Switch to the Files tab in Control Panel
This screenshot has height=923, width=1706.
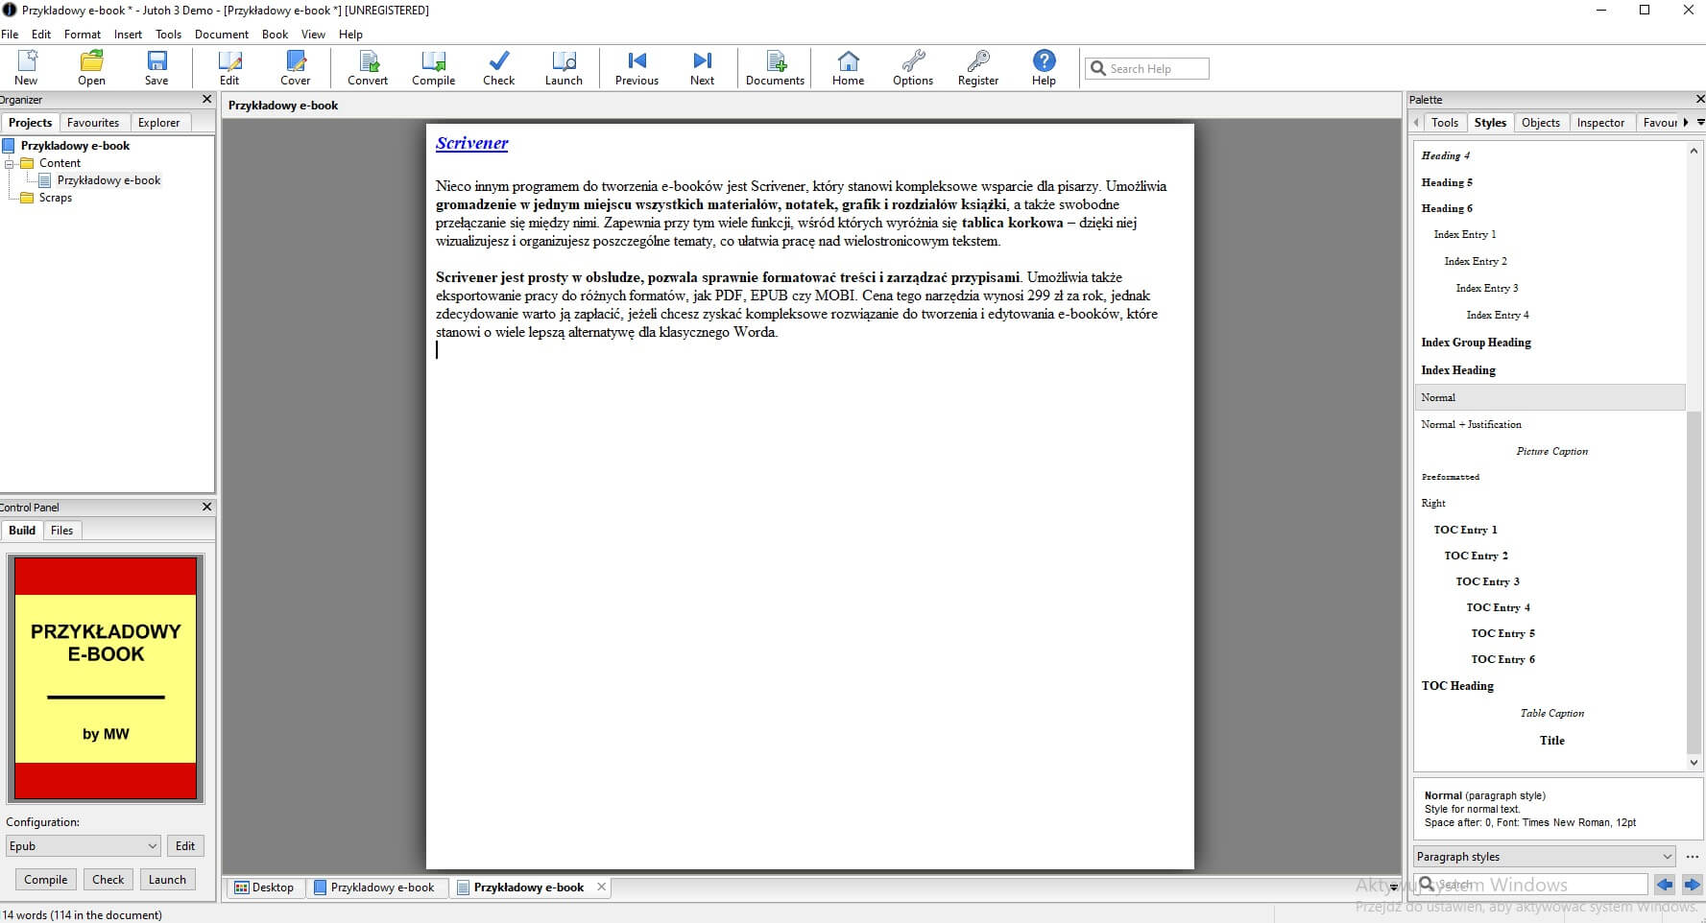pyautogui.click(x=61, y=531)
